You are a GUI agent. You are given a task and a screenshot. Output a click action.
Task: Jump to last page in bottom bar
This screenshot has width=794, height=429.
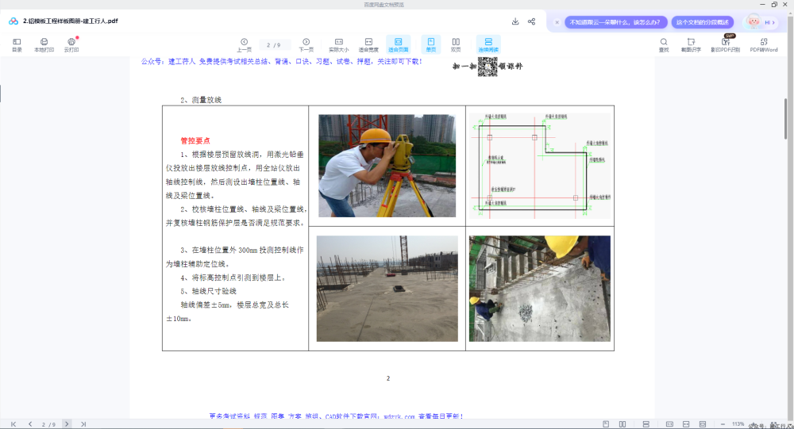point(83,424)
